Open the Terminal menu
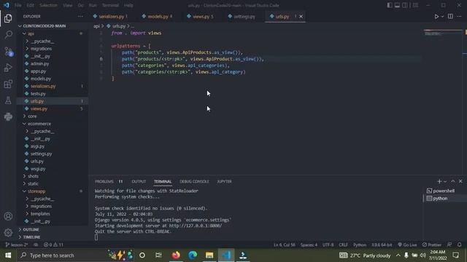Viewport: 467px width, 262px height. click(x=110, y=5)
